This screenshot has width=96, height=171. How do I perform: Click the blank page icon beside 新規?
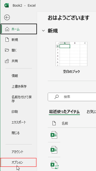coord(7,40)
